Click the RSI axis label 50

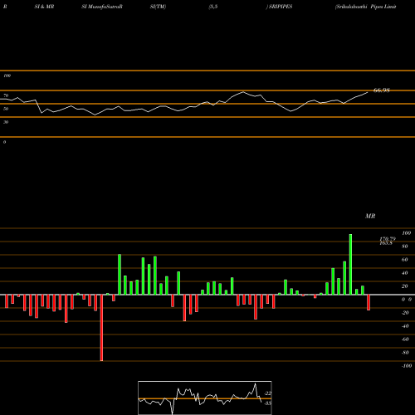pyautogui.click(x=6, y=109)
